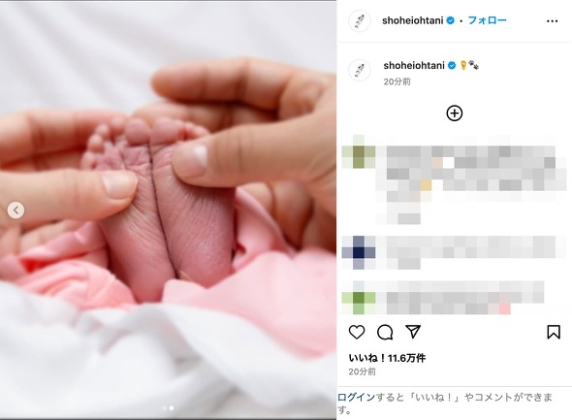Viewport: 572px width, 420px height.
Task: Click the second commenter's navy avatar
Action: (359, 252)
